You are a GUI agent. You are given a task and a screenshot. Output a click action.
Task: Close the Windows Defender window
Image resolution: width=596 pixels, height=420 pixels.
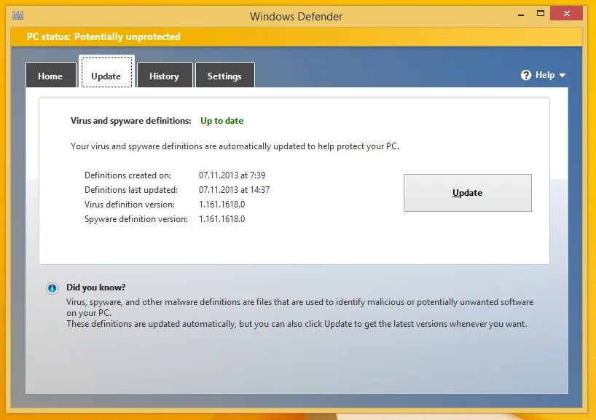click(567, 14)
